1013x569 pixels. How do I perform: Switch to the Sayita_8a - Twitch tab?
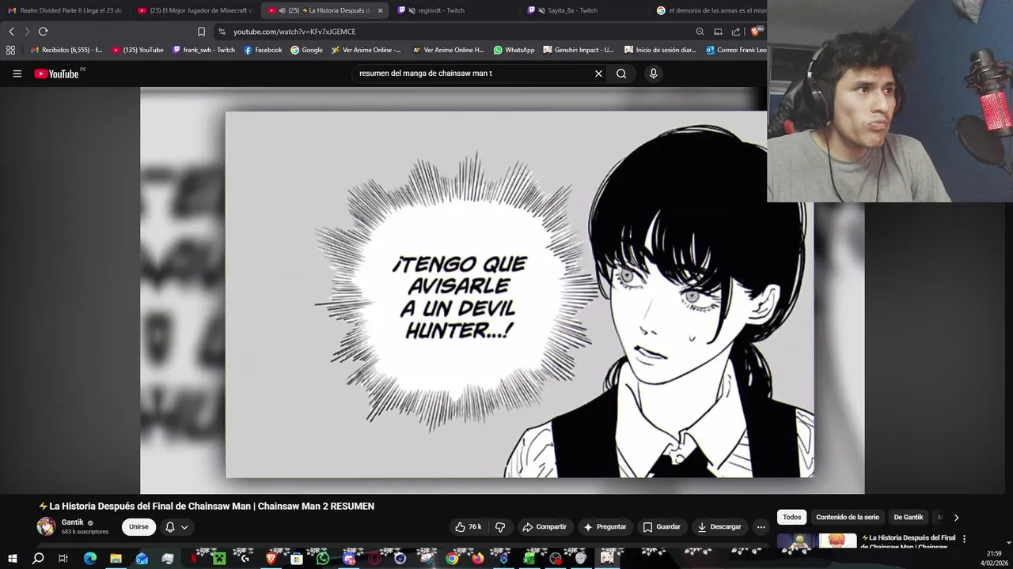tap(585, 10)
